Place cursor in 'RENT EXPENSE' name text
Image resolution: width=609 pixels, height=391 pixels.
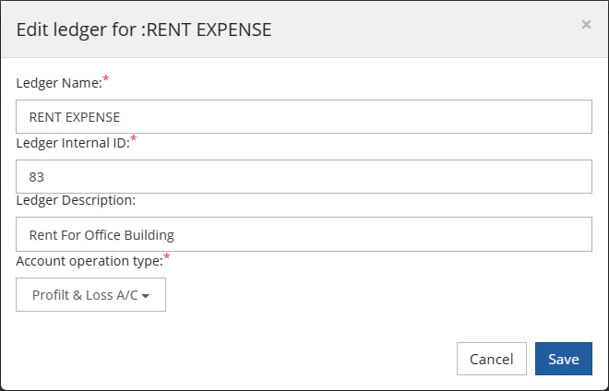(75, 117)
